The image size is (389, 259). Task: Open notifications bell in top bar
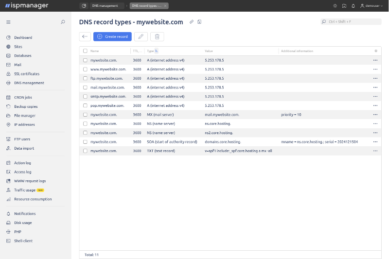353,6
